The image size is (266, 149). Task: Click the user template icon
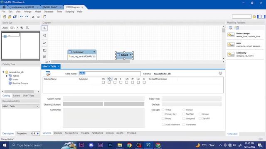[231, 45]
